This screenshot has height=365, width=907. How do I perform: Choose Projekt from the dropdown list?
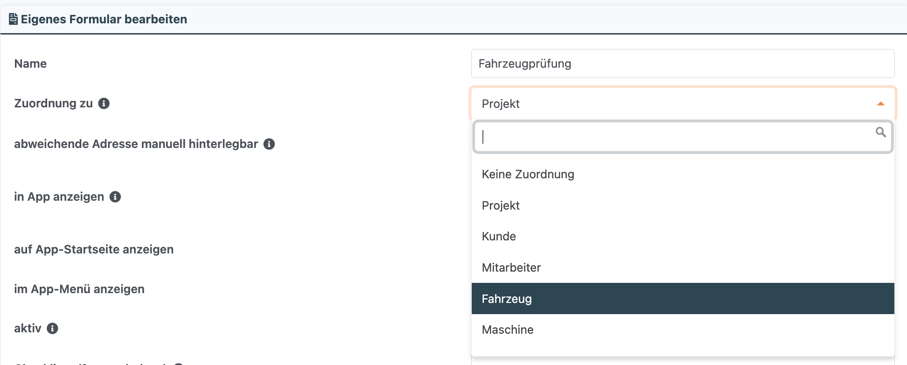[x=501, y=205]
